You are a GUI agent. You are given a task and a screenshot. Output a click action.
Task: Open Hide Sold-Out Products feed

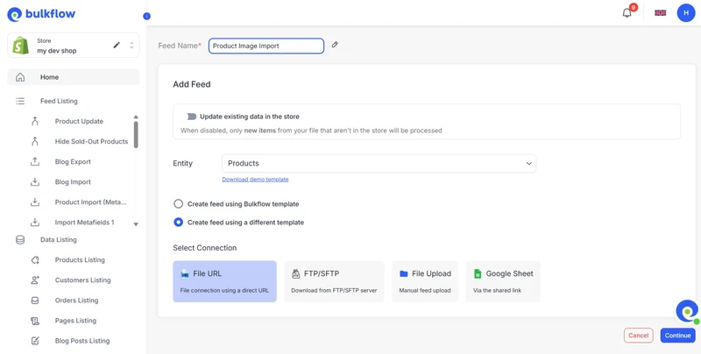pos(91,141)
